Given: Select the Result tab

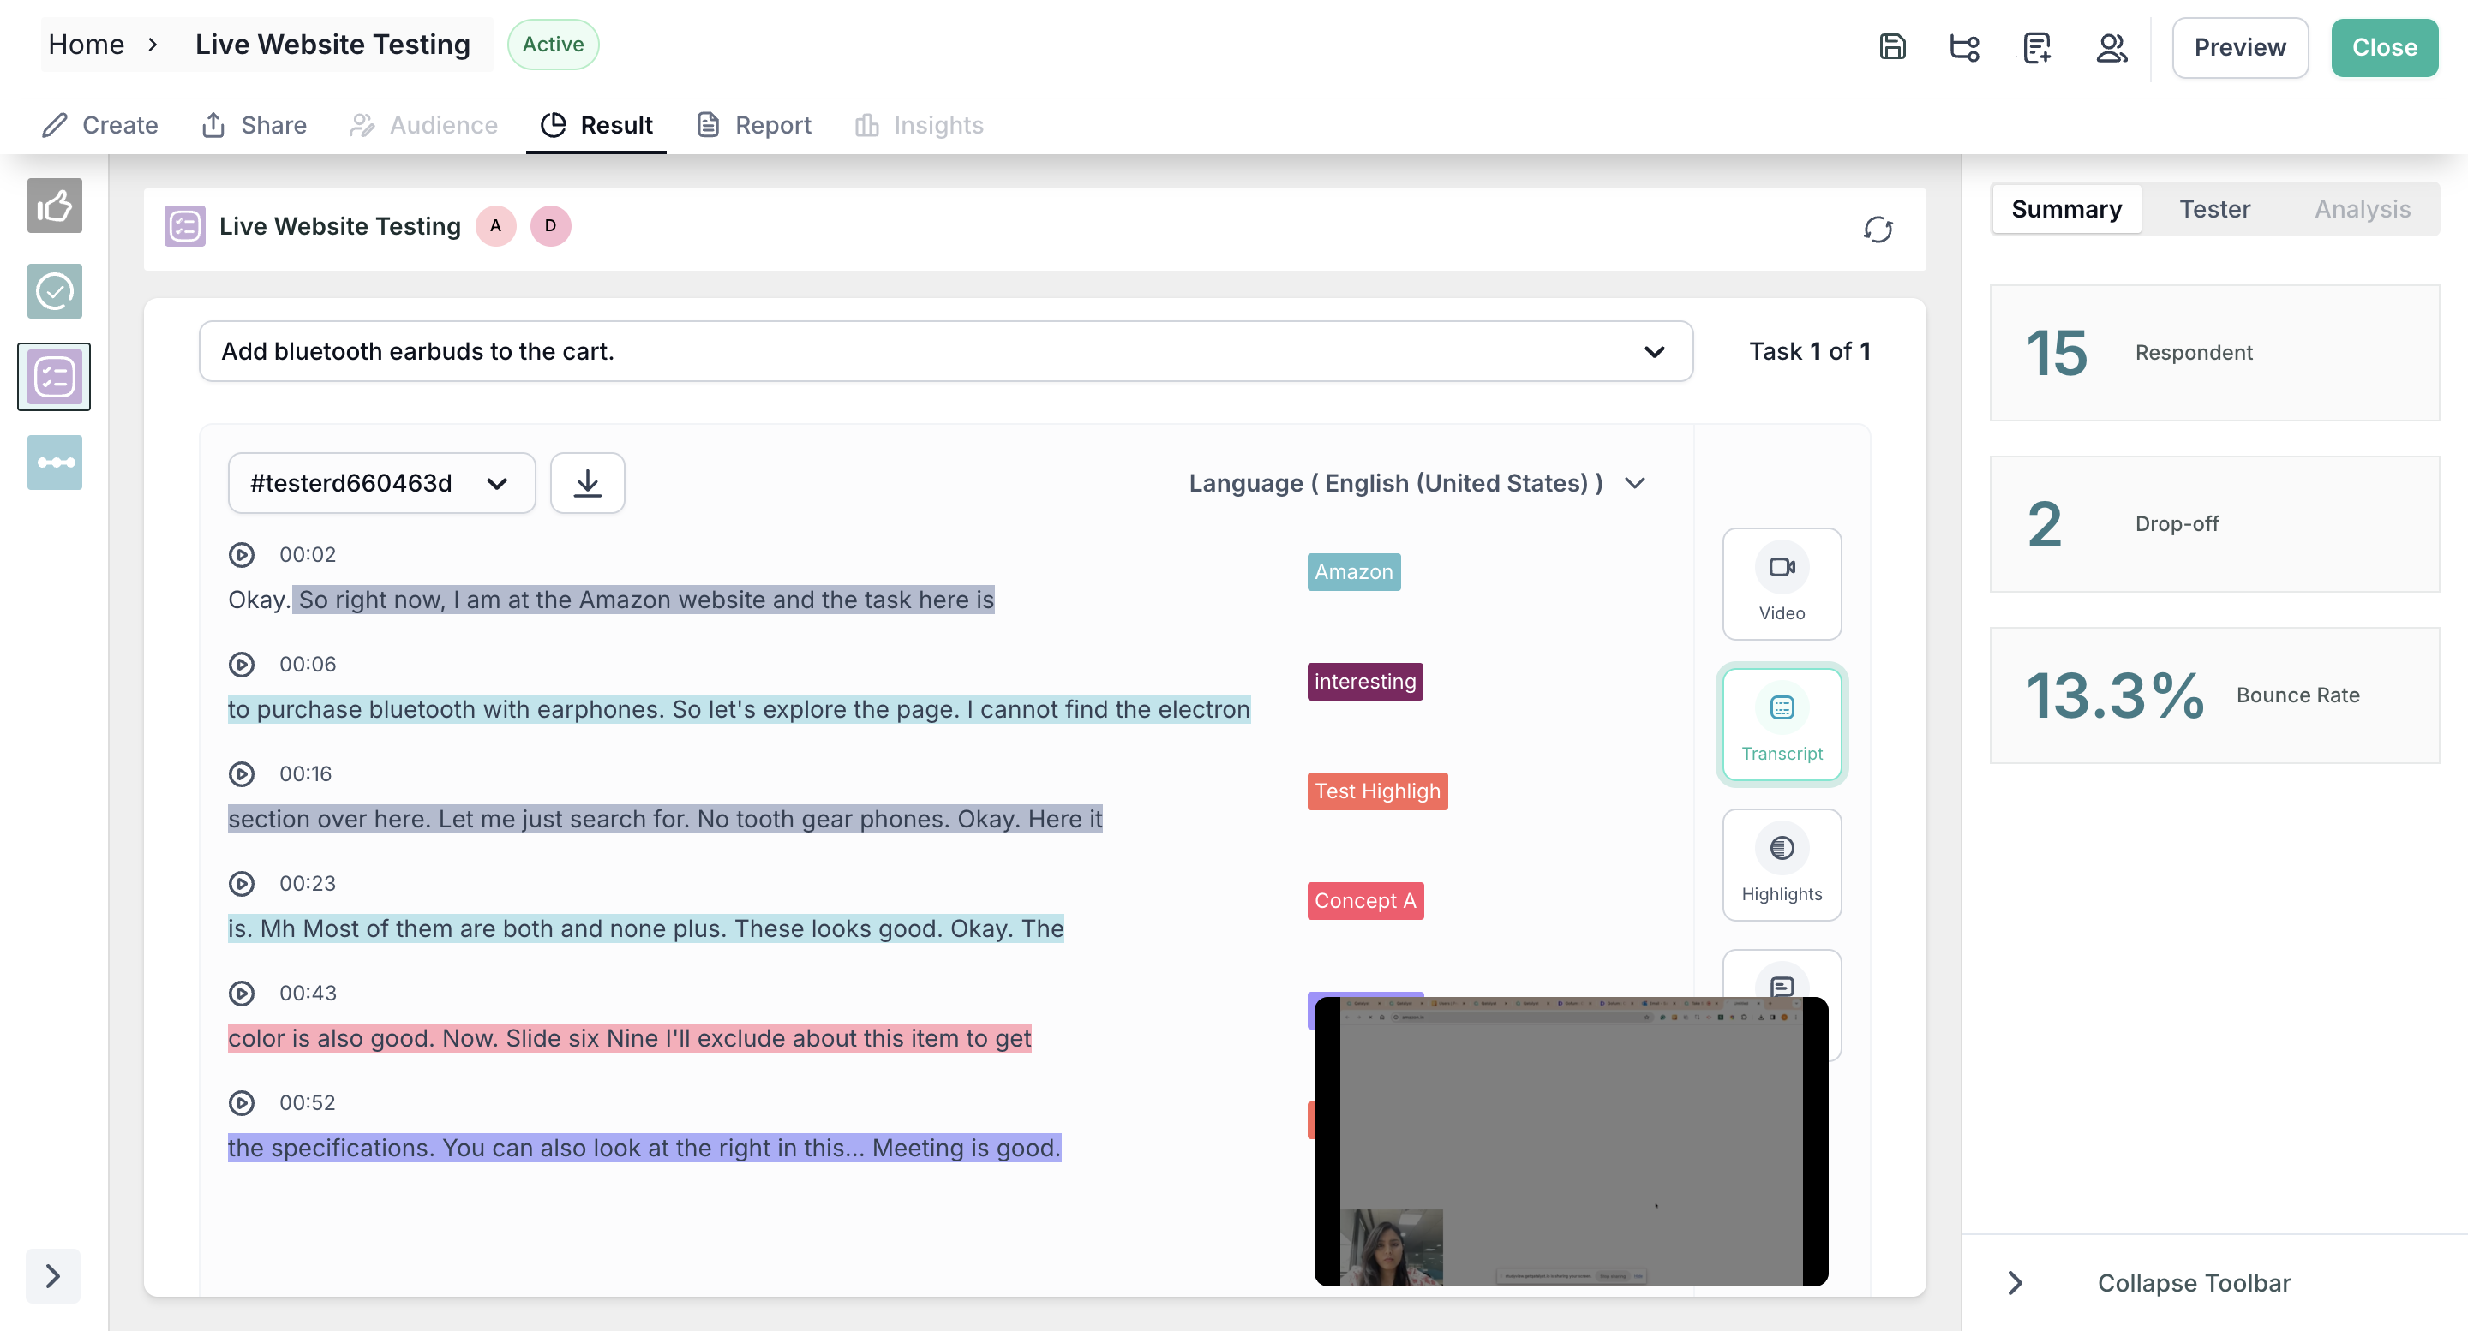Looking at the screenshot, I should click(597, 125).
